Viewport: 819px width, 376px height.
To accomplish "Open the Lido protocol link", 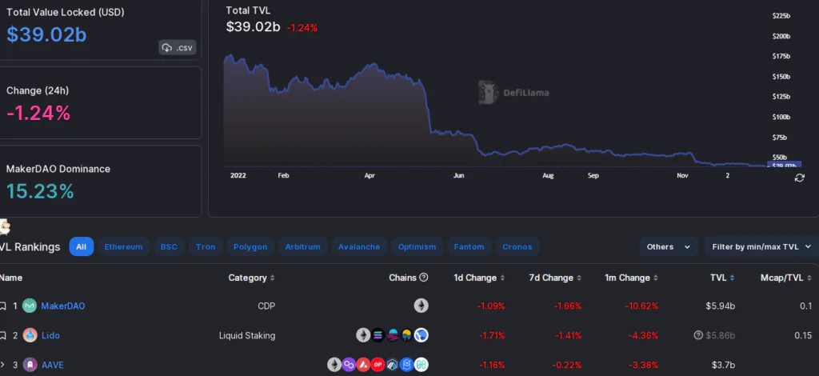I will click(x=50, y=335).
